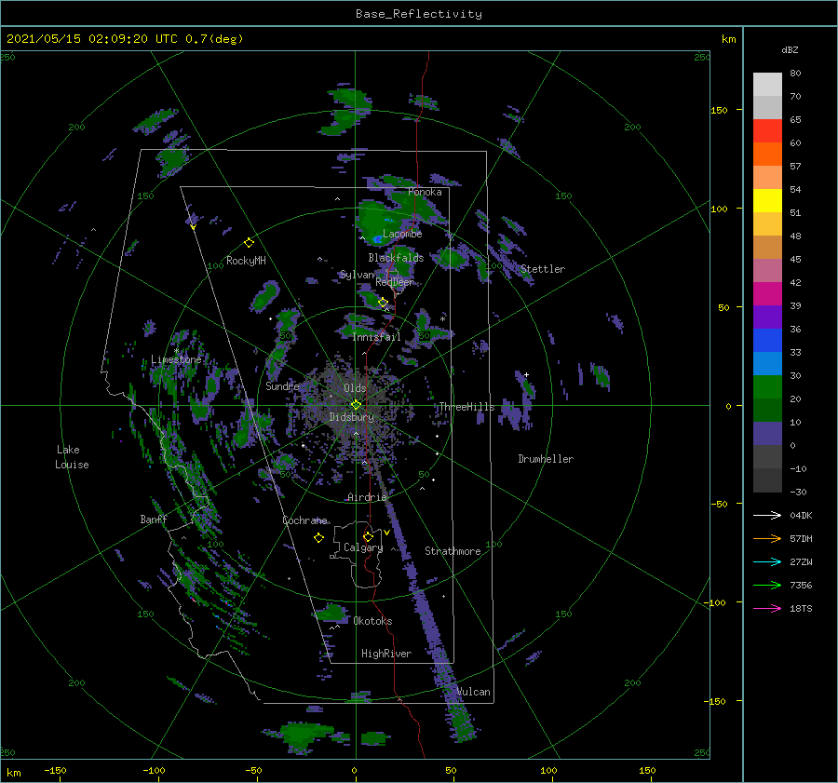Image resolution: width=838 pixels, height=783 pixels.
Task: Click the green echo west of Okotoks
Action: tap(331, 613)
